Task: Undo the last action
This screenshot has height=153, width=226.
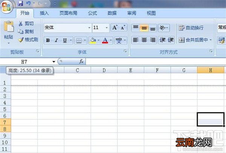Action: pos(28,3)
